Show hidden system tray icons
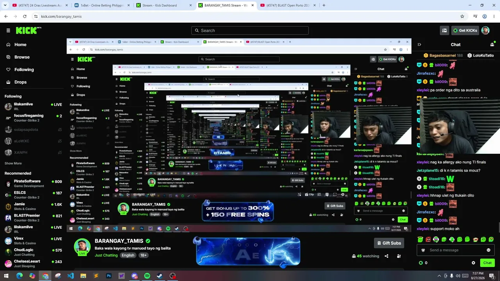Image resolution: width=500 pixels, height=281 pixels. (439, 276)
